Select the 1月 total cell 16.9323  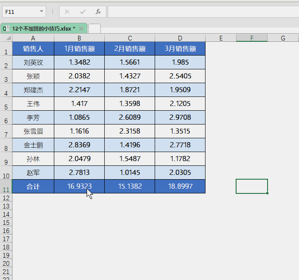(79, 186)
